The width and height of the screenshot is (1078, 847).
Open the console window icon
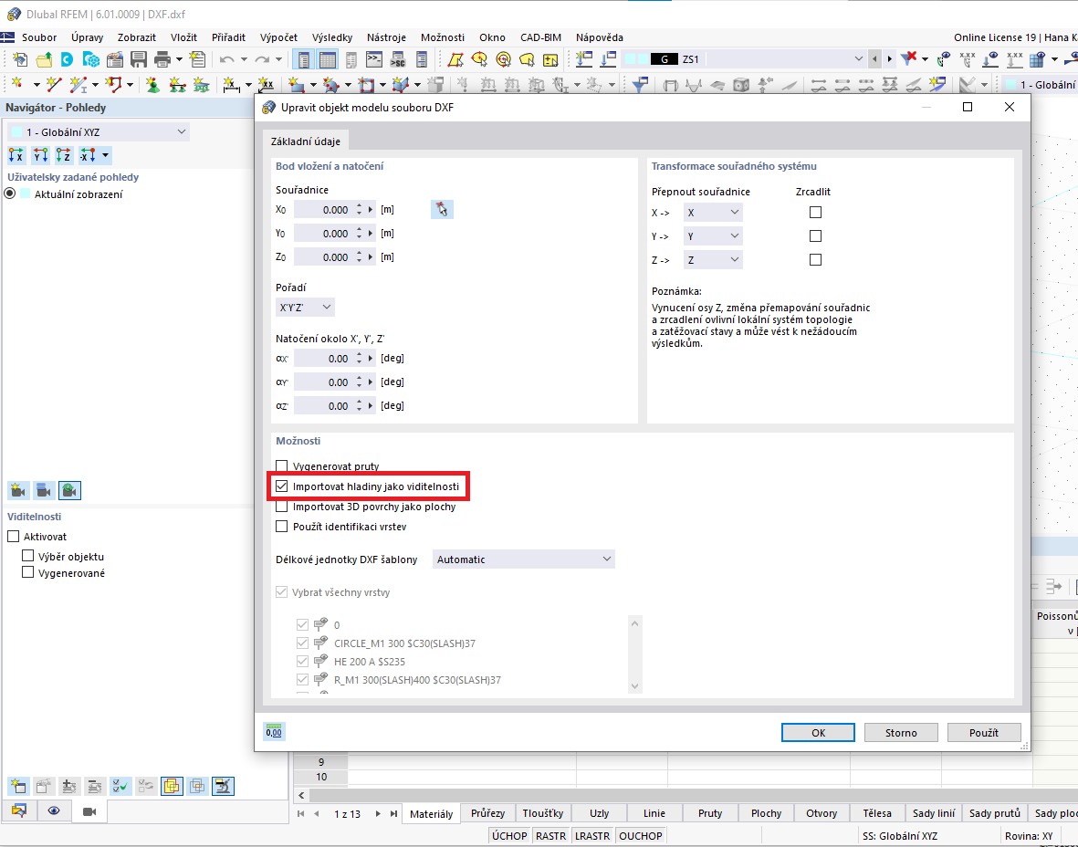click(x=374, y=59)
